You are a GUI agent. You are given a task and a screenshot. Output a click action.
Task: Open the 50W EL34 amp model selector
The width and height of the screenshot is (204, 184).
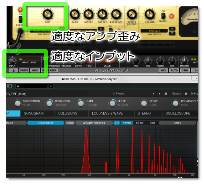tap(154, 31)
